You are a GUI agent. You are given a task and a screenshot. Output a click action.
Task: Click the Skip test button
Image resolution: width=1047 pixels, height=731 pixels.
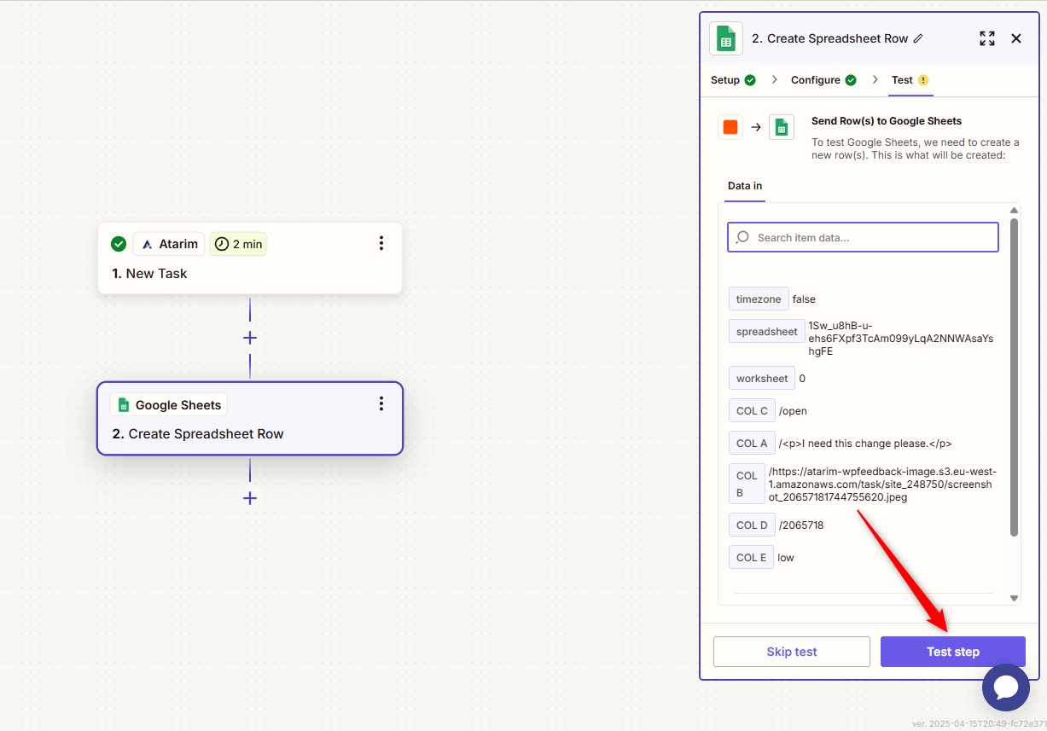(791, 652)
